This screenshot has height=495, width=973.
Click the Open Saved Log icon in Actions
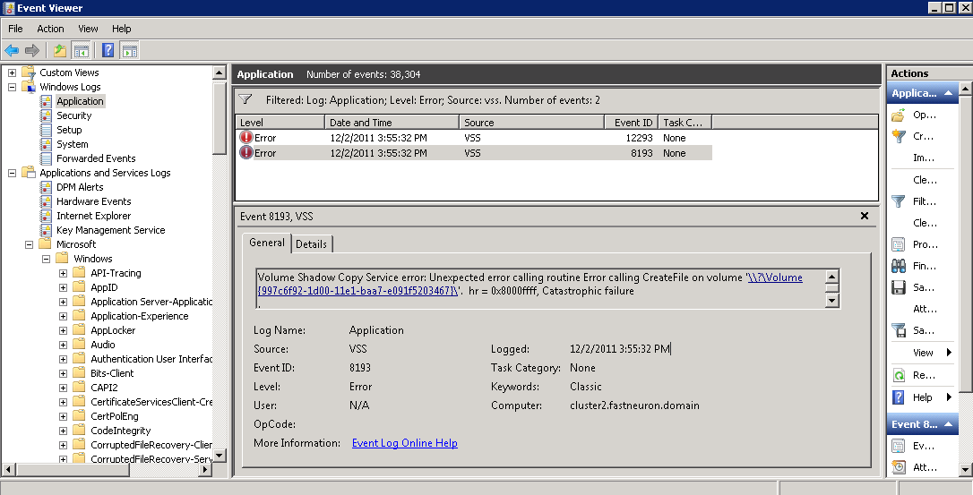tap(898, 115)
